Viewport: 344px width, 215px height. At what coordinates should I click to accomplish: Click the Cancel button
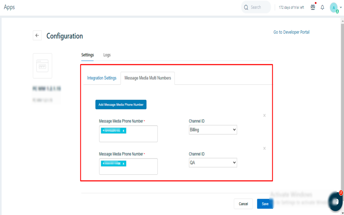[243, 204]
